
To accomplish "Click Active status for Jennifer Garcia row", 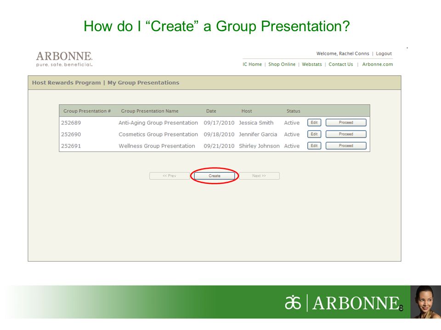I will coord(292,134).
